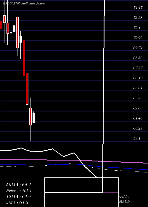The image size is (148, 207).
Task: Click the 69.74 price label
Action: (x=138, y=48)
